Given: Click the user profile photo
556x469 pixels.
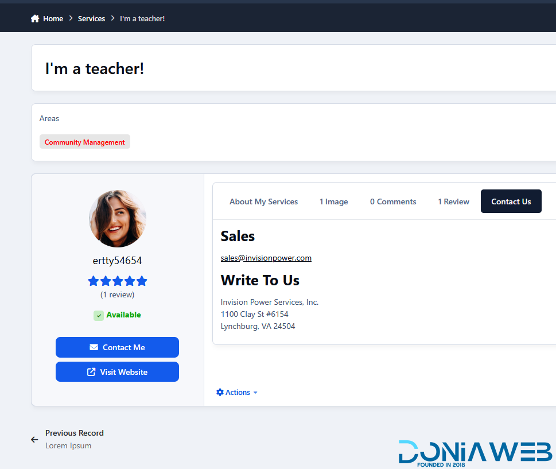Looking at the screenshot, I should [118, 219].
